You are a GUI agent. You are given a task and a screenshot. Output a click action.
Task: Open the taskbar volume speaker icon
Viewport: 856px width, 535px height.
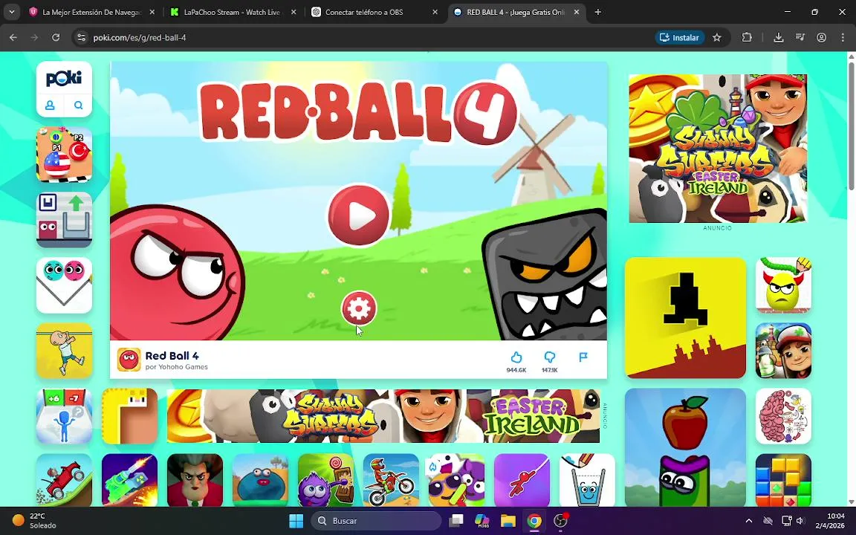pyautogui.click(x=800, y=521)
